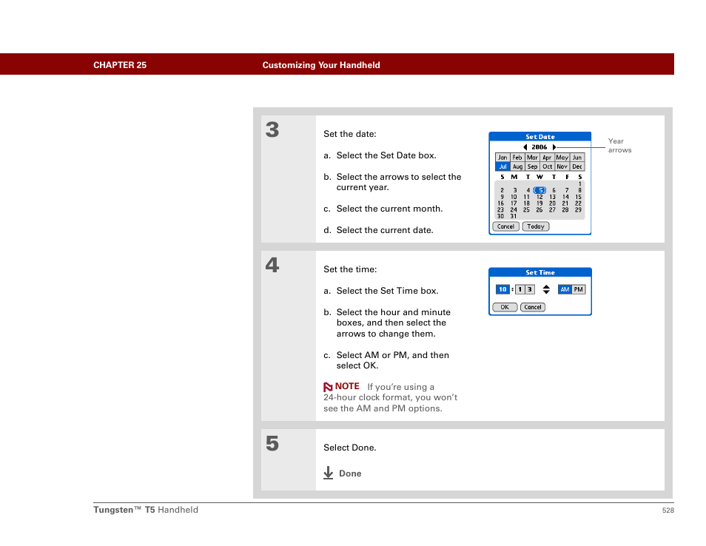
Task: Click the Today button in Set Date
Action: click(536, 226)
